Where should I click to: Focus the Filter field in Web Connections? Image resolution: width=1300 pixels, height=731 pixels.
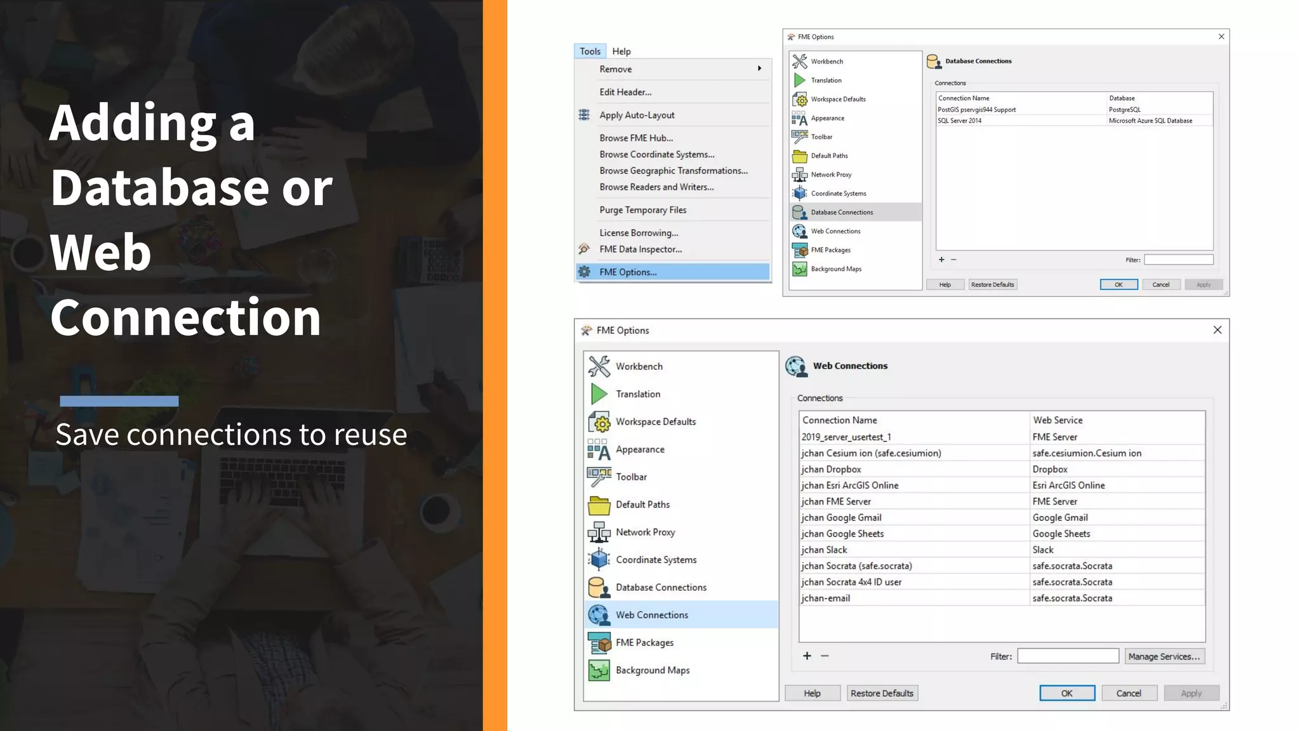[1068, 656]
